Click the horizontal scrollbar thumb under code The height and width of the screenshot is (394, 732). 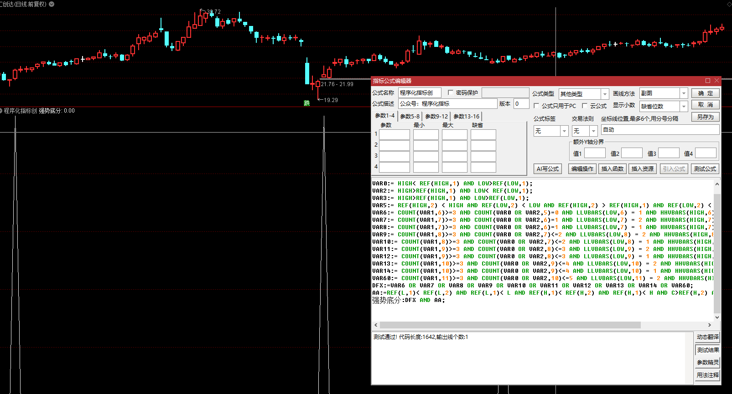pos(510,325)
